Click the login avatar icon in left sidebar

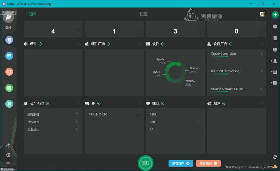click(x=8, y=18)
